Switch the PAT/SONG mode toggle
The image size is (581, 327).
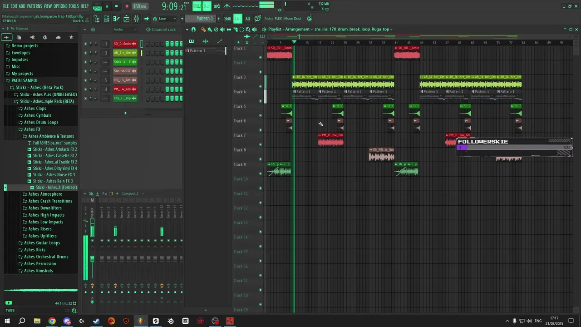[x=97, y=6]
